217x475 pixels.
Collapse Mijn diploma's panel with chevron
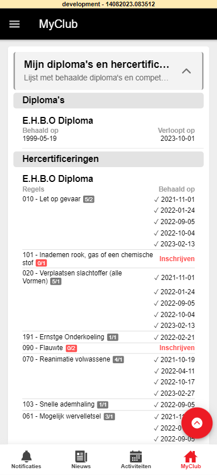pos(186,71)
